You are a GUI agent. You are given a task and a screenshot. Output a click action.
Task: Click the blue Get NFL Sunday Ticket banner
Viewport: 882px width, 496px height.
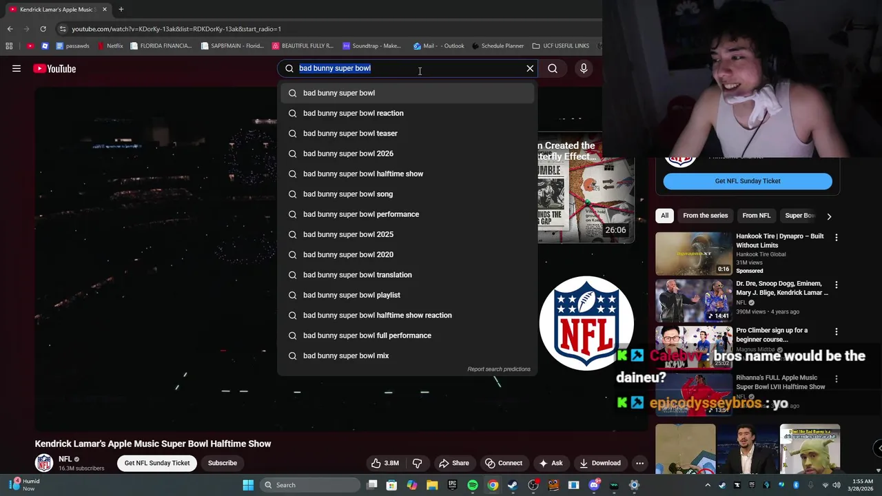[x=748, y=181]
